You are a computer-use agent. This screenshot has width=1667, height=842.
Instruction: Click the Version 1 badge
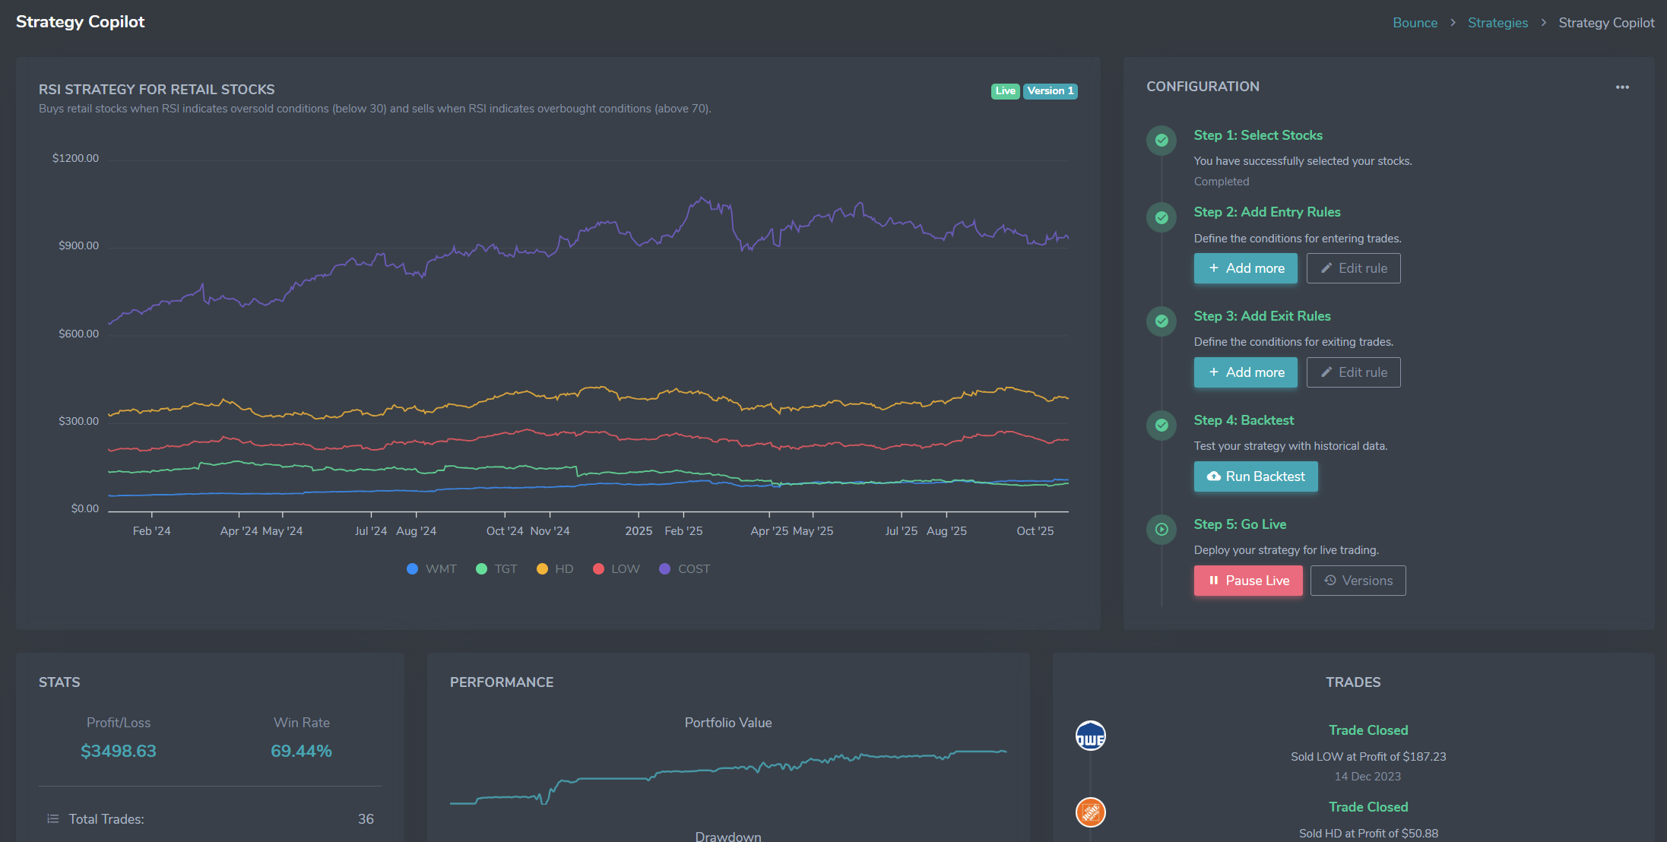[1050, 90]
